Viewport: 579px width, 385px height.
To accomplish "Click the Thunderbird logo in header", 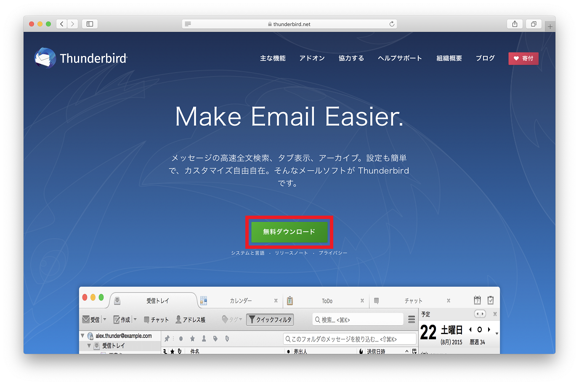I will [81, 58].
